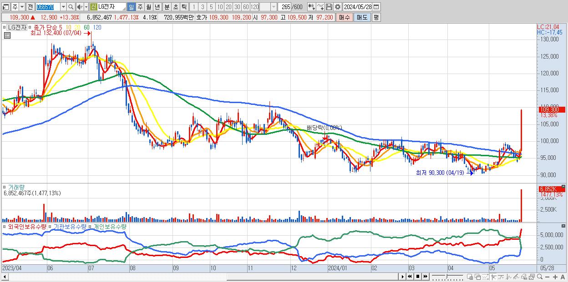568x282 pixels.
Task: Click the date field 2024/05/28
Action: 357,7
